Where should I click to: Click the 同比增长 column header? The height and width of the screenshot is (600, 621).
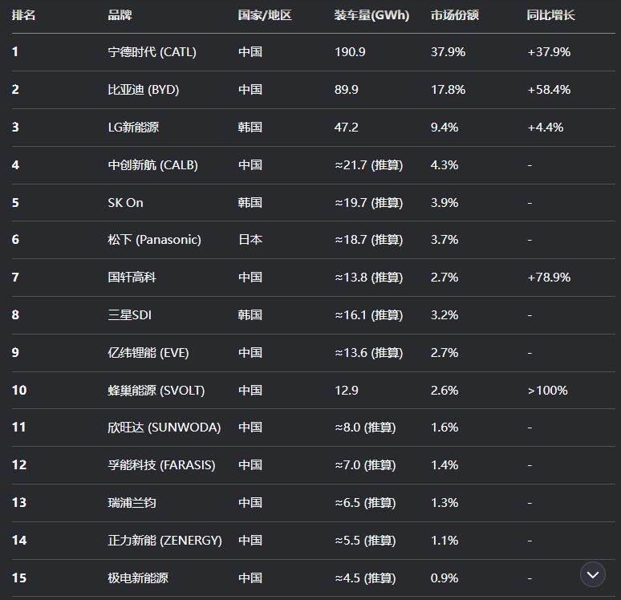(551, 15)
